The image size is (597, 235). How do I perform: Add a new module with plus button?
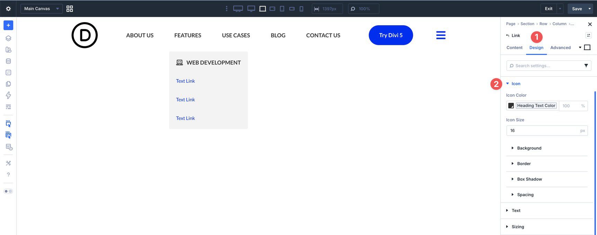8,25
